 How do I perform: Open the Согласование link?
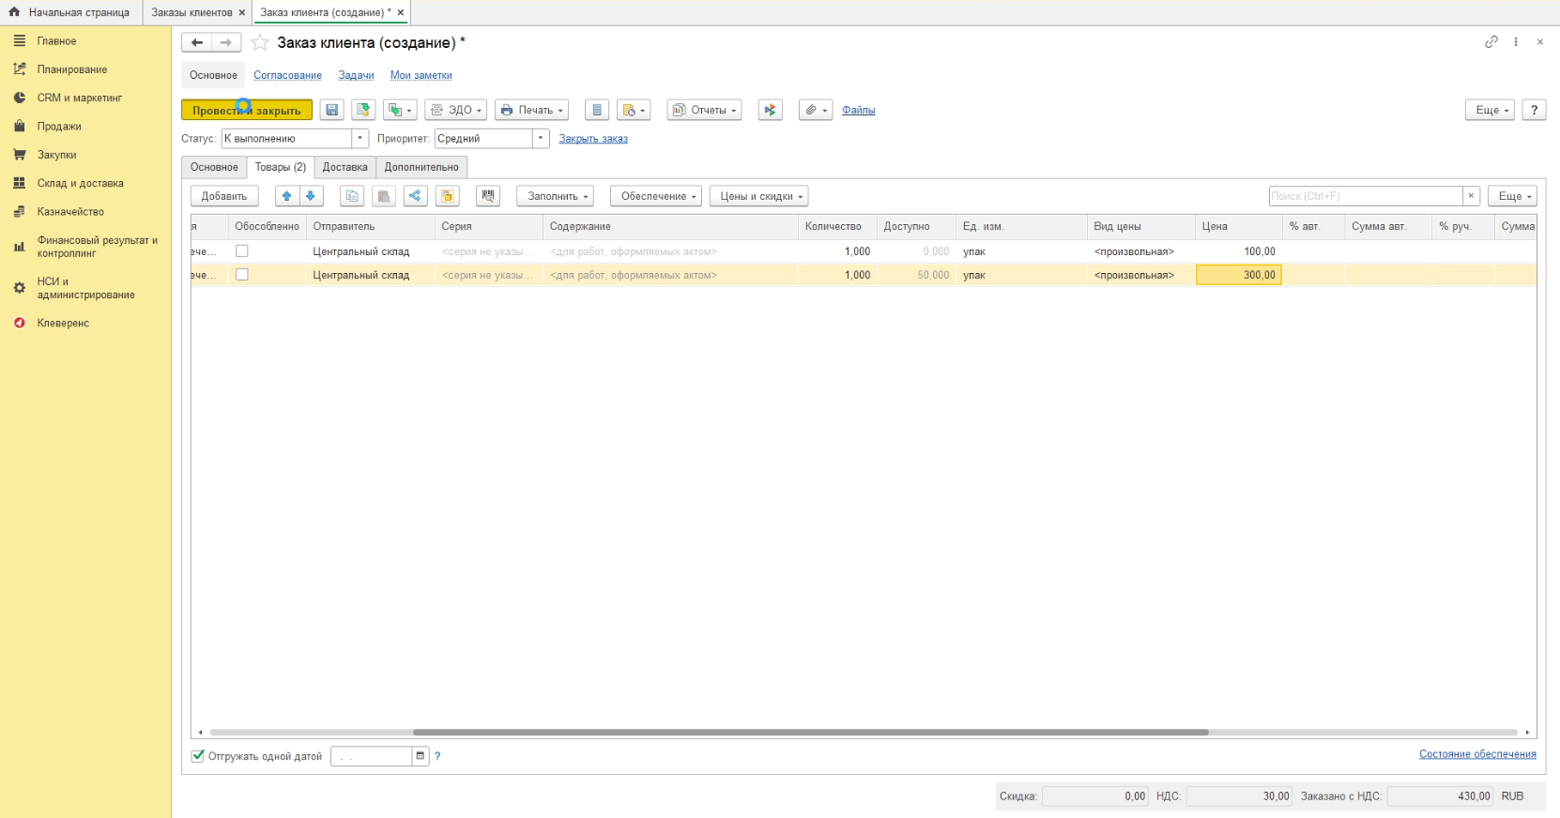[x=287, y=75]
